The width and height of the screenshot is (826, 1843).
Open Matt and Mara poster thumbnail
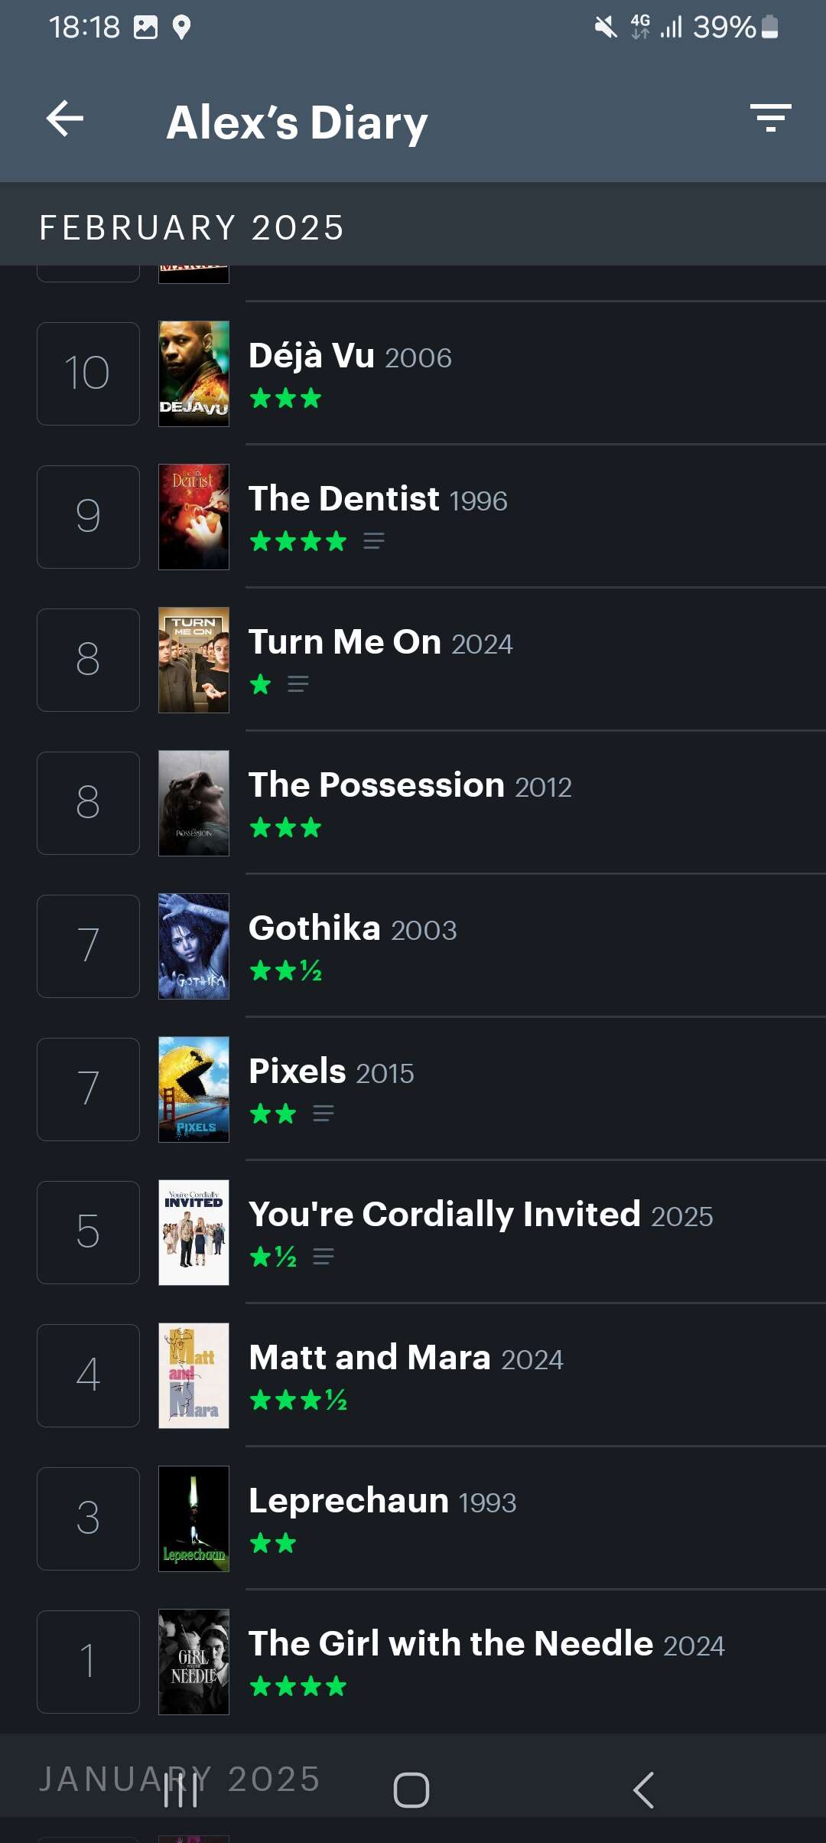coord(193,1375)
